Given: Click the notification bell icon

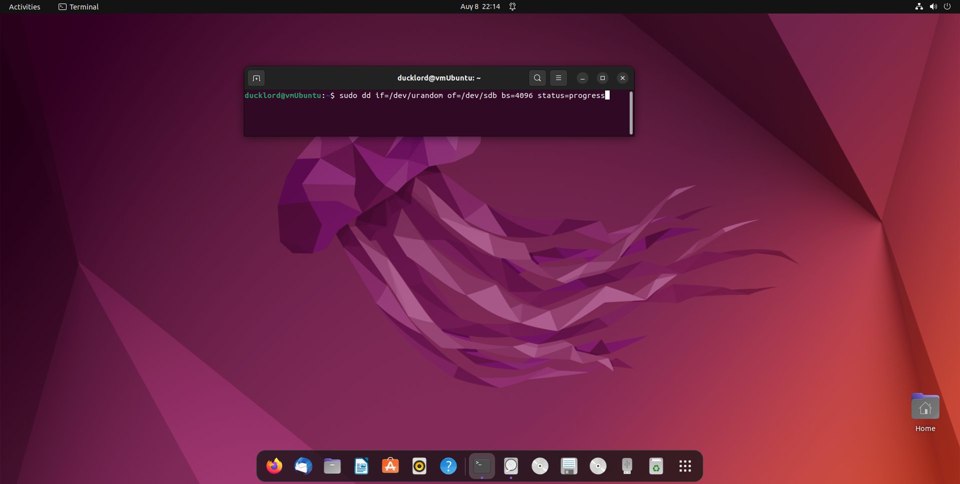Looking at the screenshot, I should pos(513,7).
